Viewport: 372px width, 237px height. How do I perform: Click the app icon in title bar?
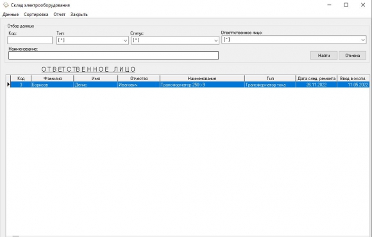[x=6, y=5]
